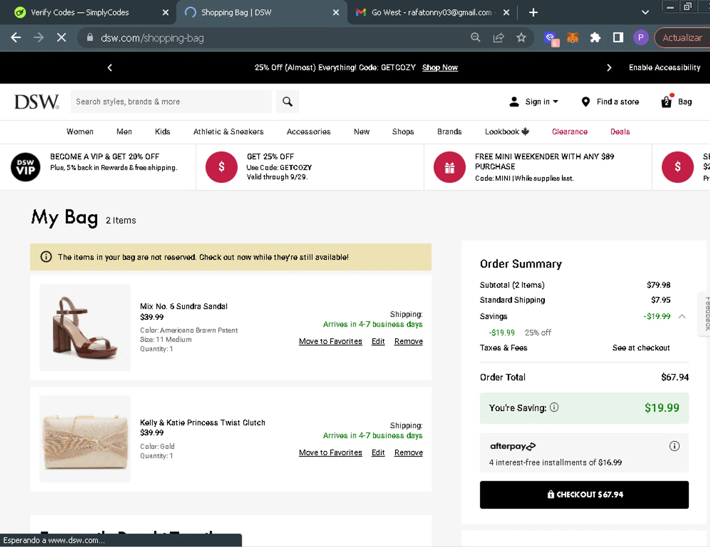Viewport: 710px width, 547px height.
Task: Click the browser forward arrow
Action: pyautogui.click(x=39, y=38)
